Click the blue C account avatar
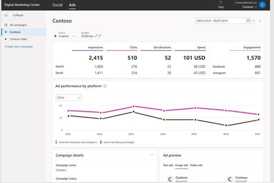This screenshot has height=183, width=274. [x=262, y=4]
